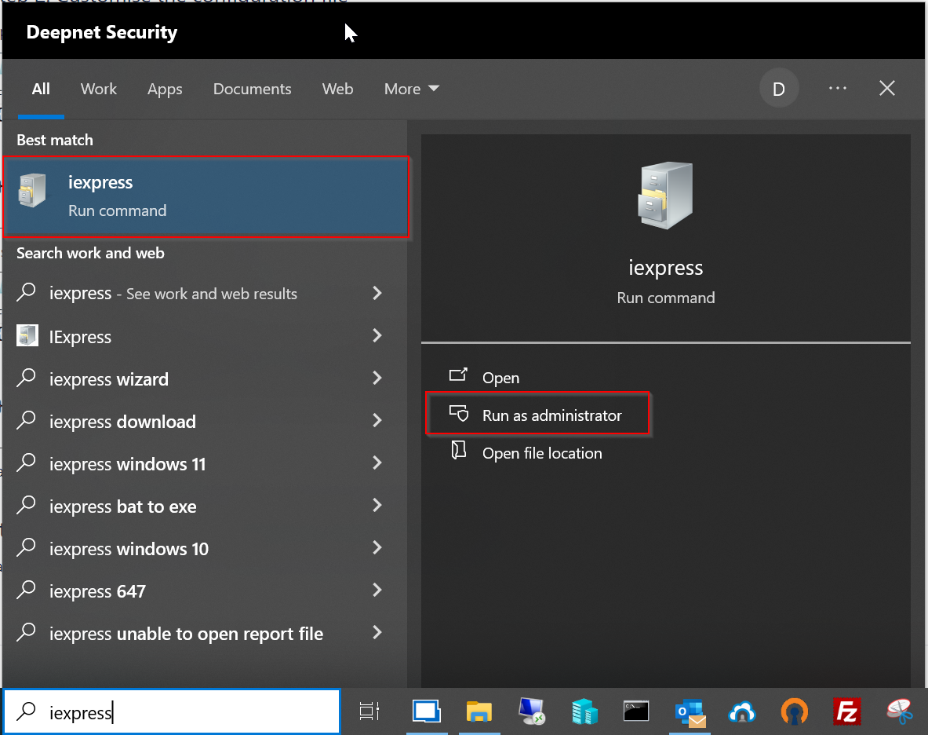Open the Remote Desktop taskbar icon
The width and height of the screenshot is (928, 735).
tap(532, 711)
